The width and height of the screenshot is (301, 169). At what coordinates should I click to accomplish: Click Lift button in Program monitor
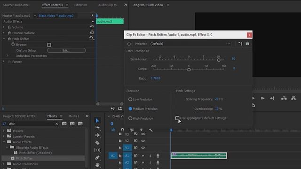(284, 98)
